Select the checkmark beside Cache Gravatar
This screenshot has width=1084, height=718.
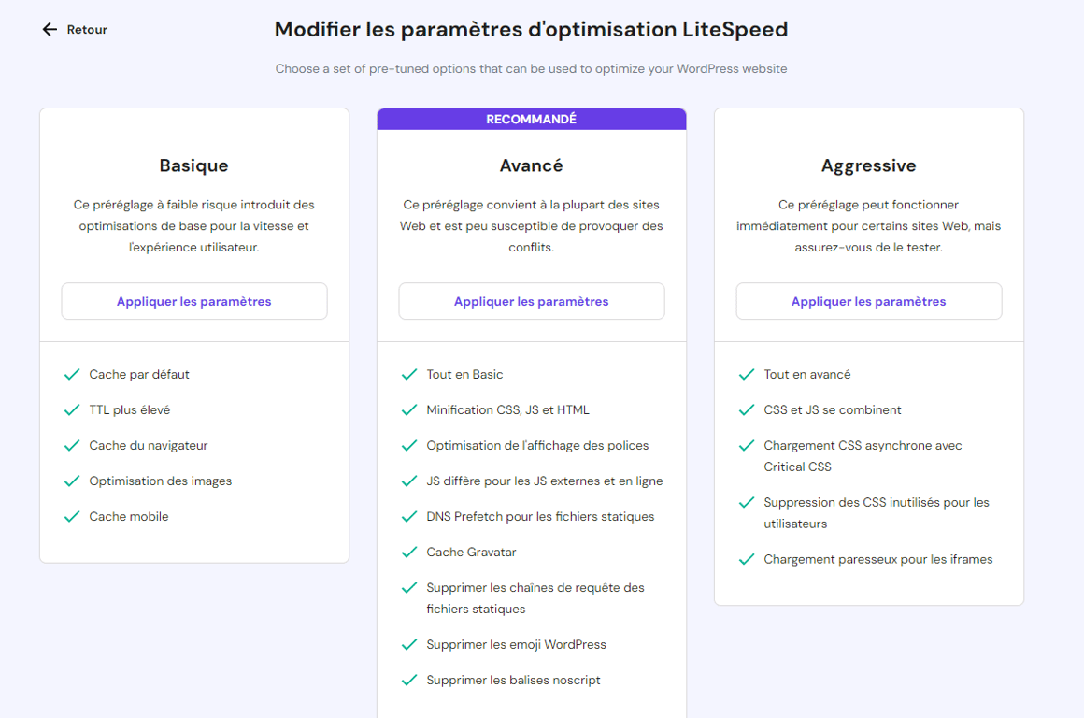point(409,552)
